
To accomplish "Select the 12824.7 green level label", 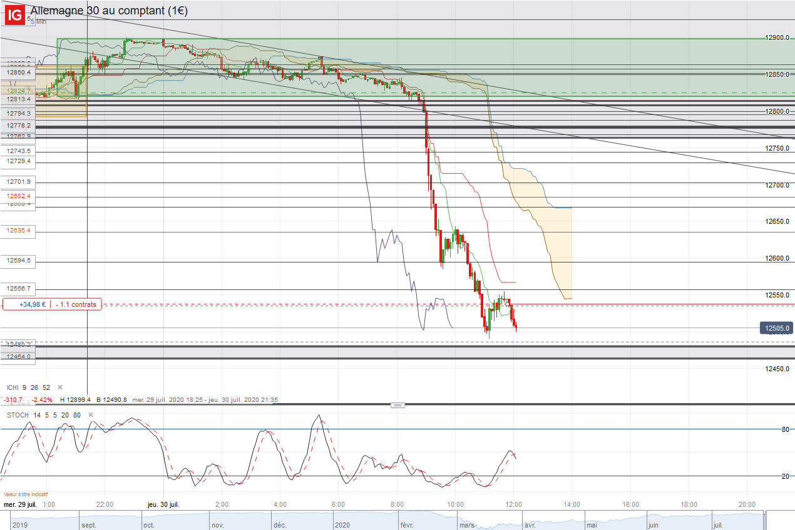I will [x=19, y=91].
